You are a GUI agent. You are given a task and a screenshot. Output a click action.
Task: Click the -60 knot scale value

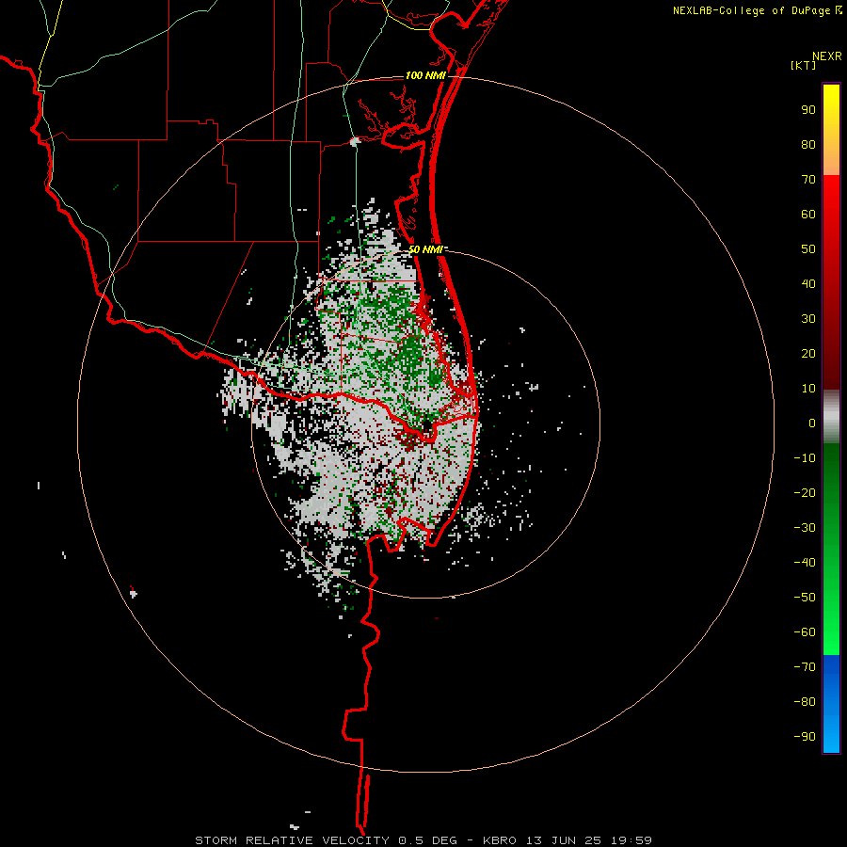[805, 632]
